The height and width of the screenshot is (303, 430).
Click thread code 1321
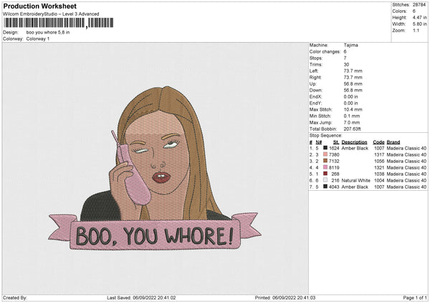[379, 168]
